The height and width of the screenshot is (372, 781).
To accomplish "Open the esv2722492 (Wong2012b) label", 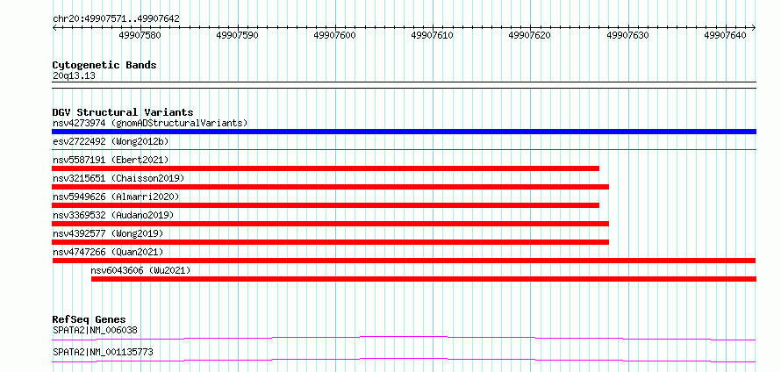I will (111, 141).
